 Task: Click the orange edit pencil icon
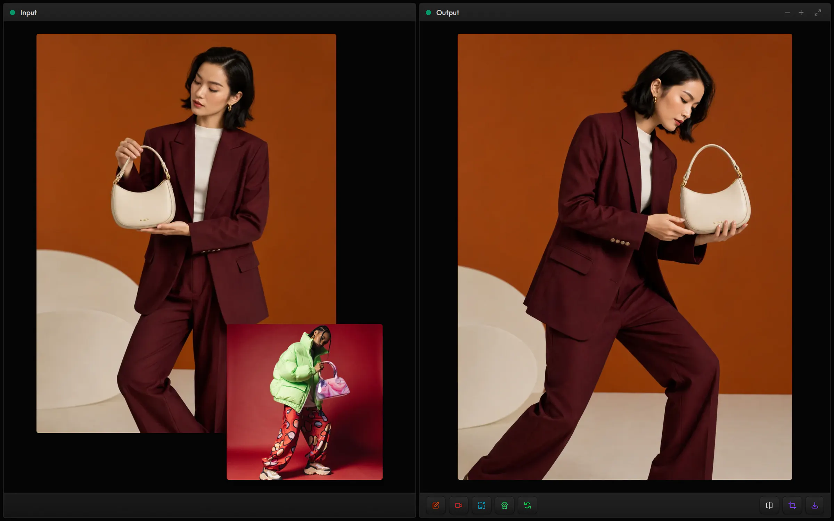point(436,505)
